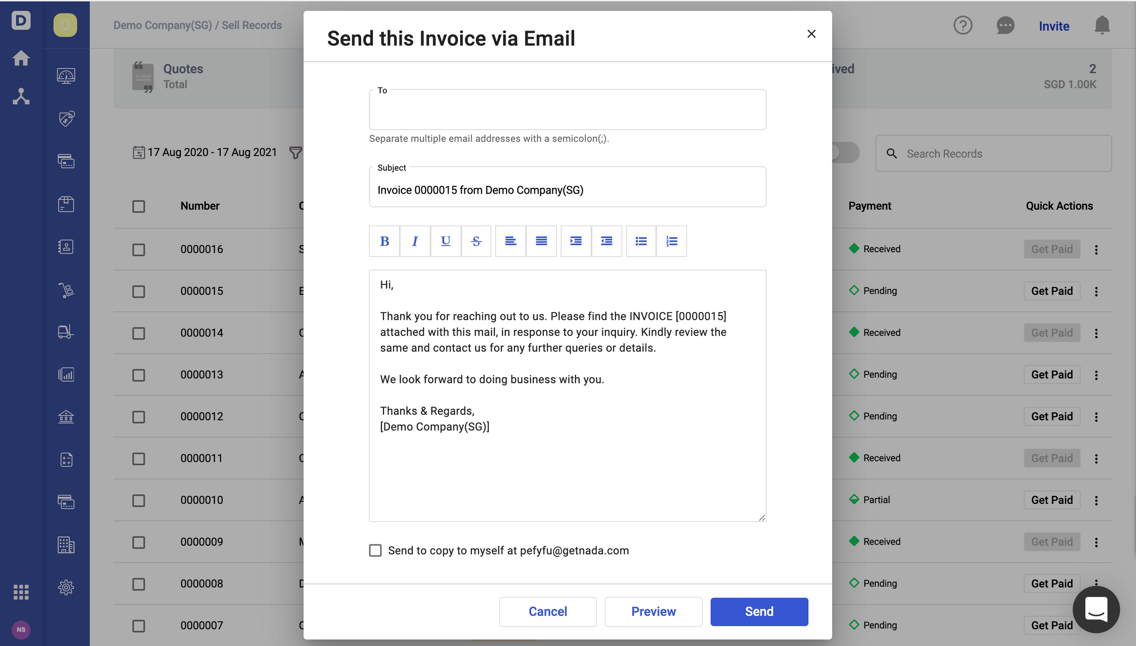
Task: Open more actions for invoice 0000015
Action: 1096,292
